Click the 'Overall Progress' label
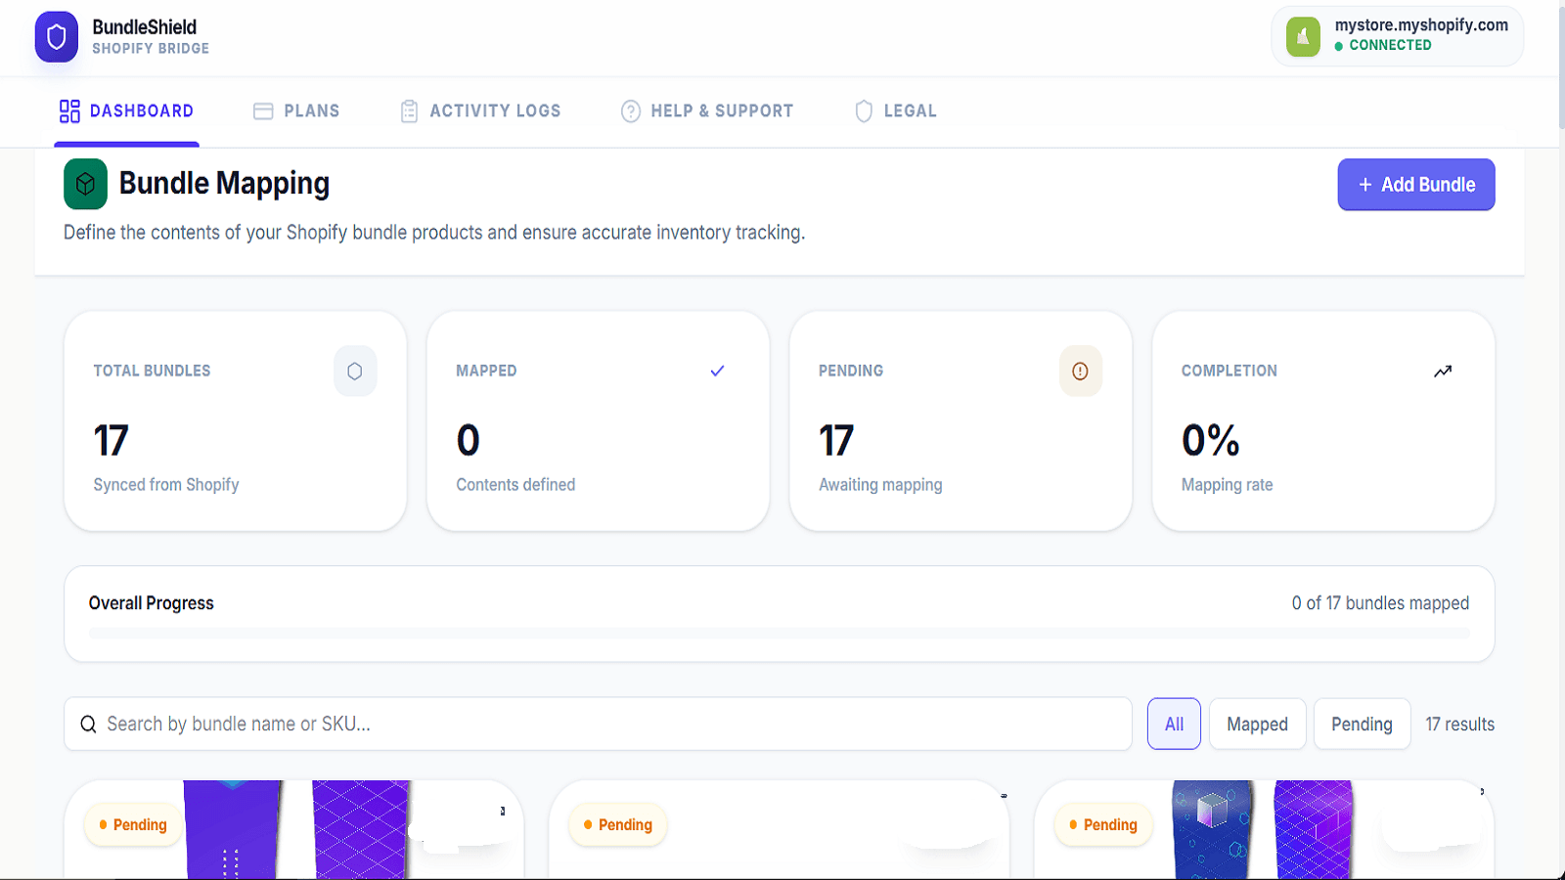 coord(152,603)
